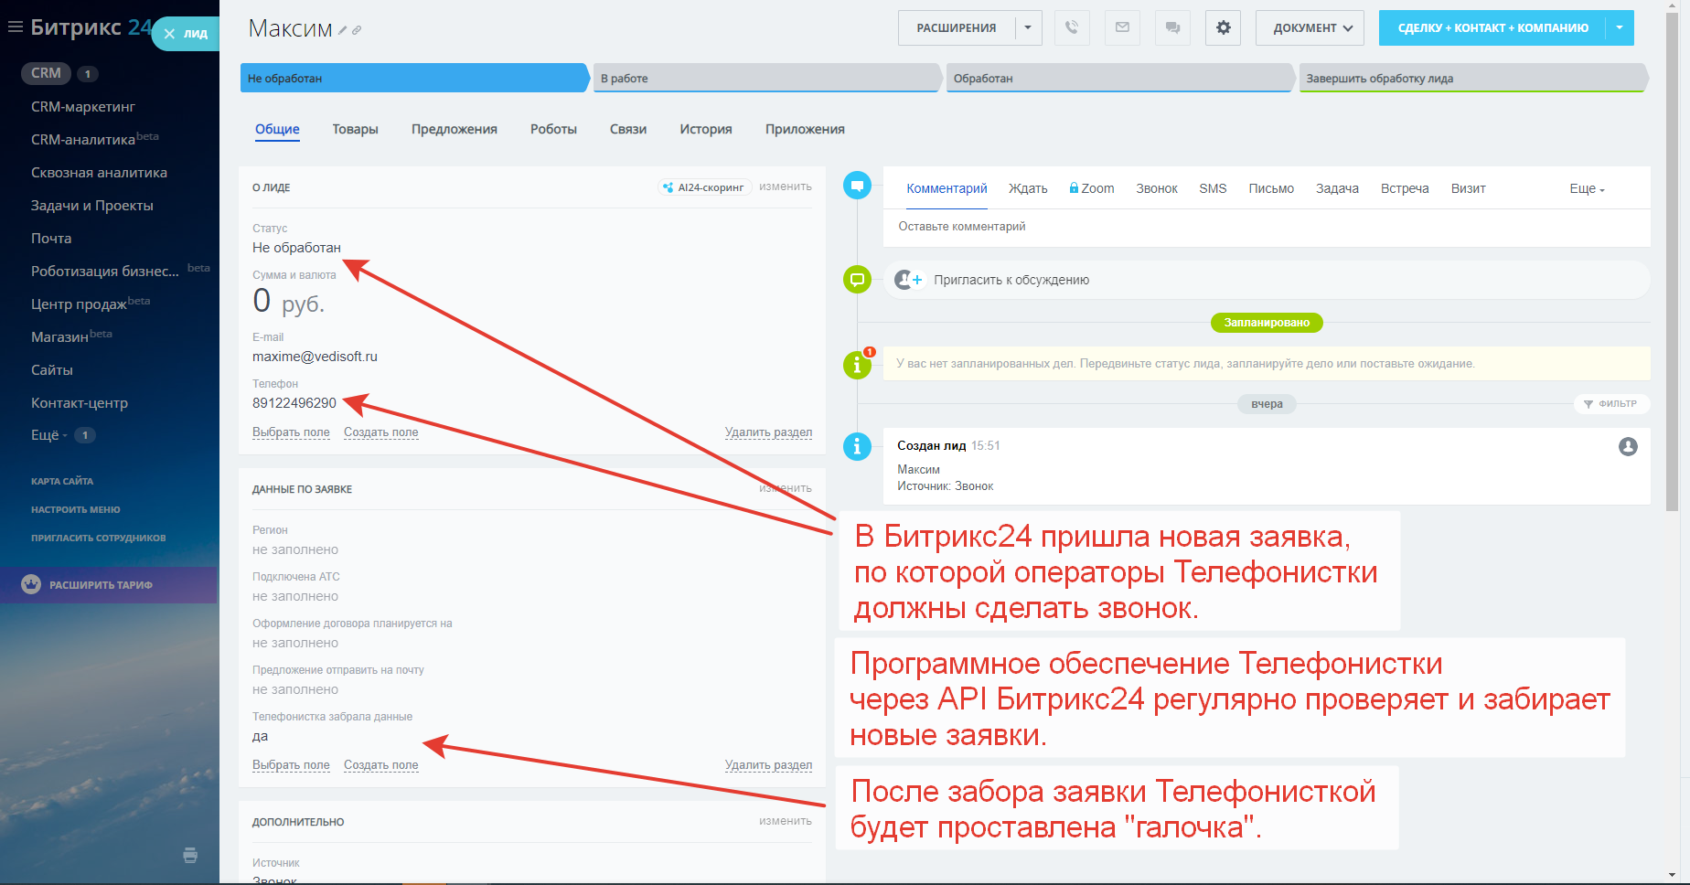Open the chat bubbles icon in header
1690x885 pixels.
[x=1172, y=27]
